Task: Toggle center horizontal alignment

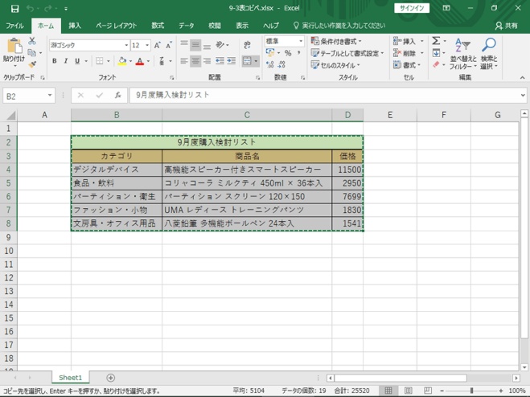Action: pos(195,61)
